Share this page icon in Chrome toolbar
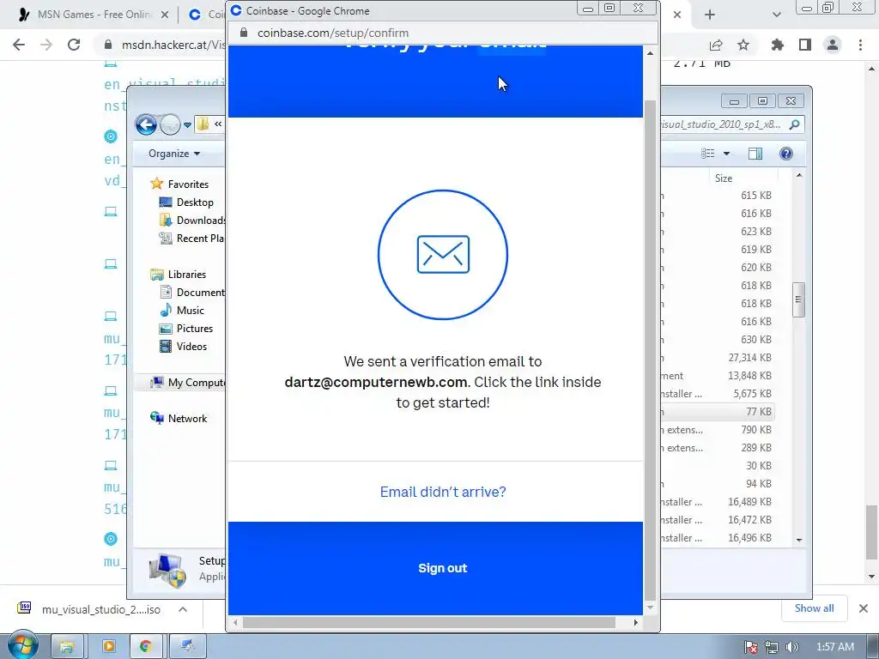This screenshot has width=879, height=659. (x=716, y=45)
